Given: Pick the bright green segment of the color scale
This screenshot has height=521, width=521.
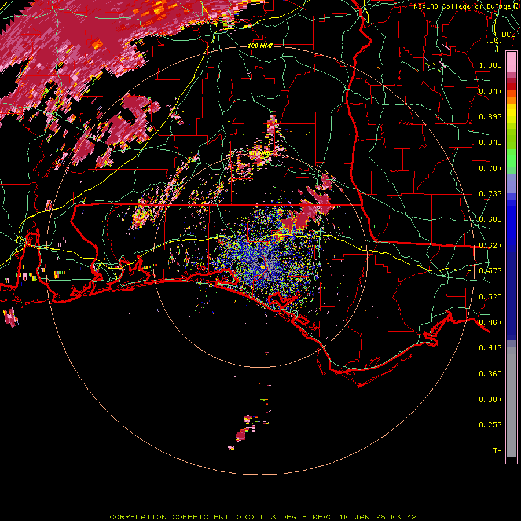Looking at the screenshot, I should coord(511,158).
